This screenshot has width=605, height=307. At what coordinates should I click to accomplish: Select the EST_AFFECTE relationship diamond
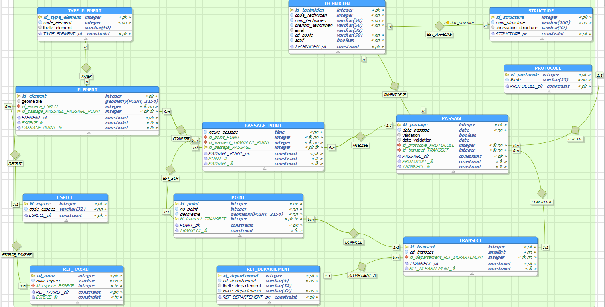coord(439,26)
